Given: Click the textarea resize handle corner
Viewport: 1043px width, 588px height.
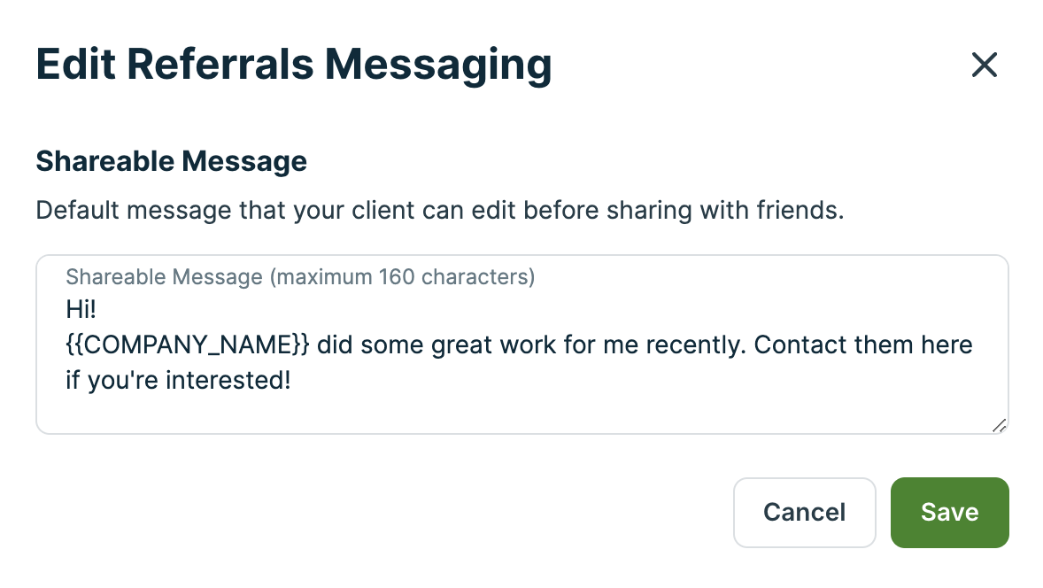Looking at the screenshot, I should (x=999, y=425).
